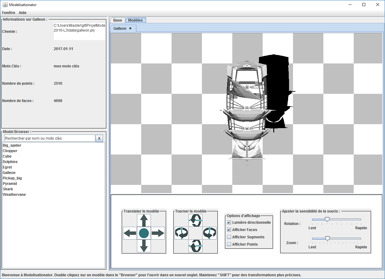Close the Galleon tab
The width and height of the screenshot is (385, 279).
click(x=130, y=28)
